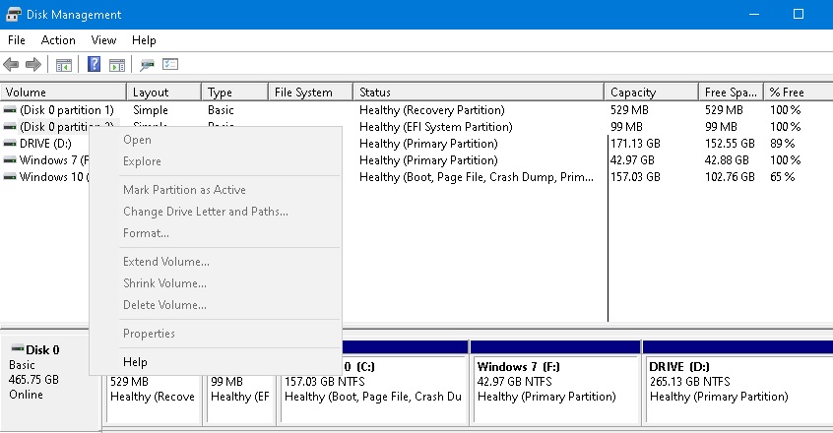Sort by the Type column header
Viewport: 833px width, 433px height.
click(234, 93)
